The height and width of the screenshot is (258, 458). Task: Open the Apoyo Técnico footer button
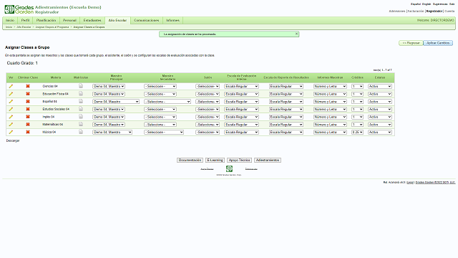click(x=239, y=161)
